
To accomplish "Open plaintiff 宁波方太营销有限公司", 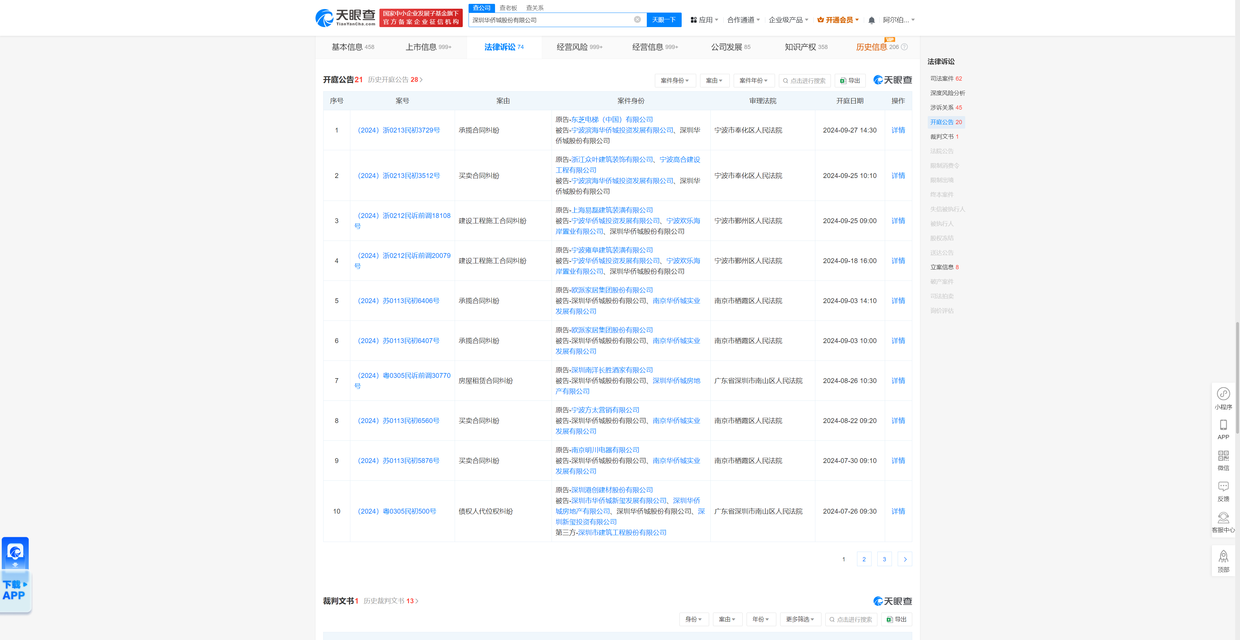I will pyautogui.click(x=605, y=410).
